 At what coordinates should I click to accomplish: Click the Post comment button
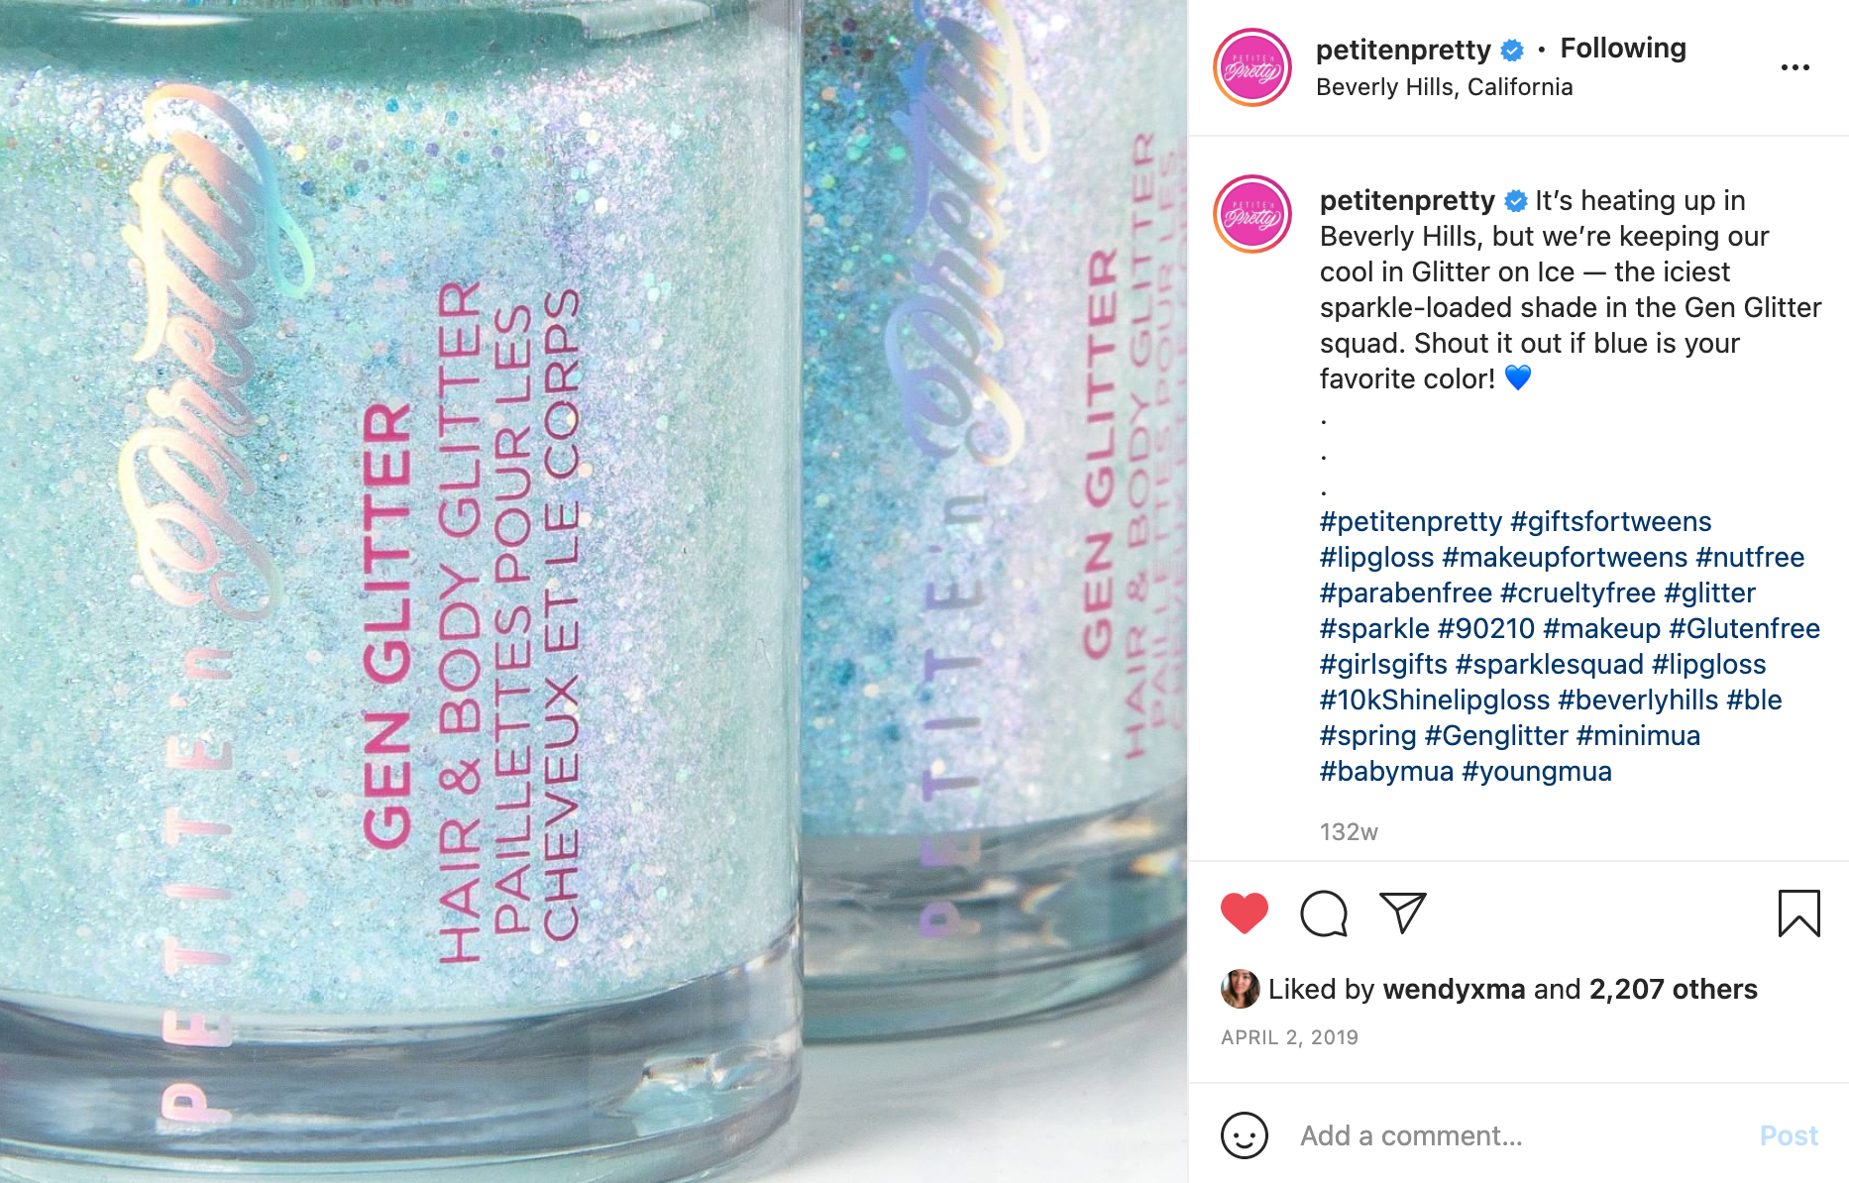click(1789, 1135)
